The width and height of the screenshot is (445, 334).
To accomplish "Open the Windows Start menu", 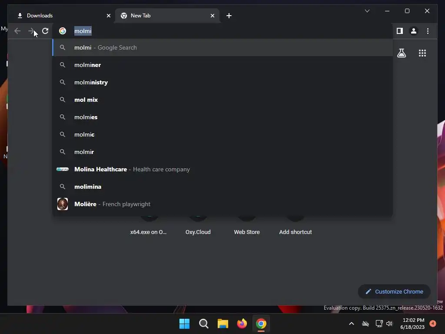I will pyautogui.click(x=184, y=324).
